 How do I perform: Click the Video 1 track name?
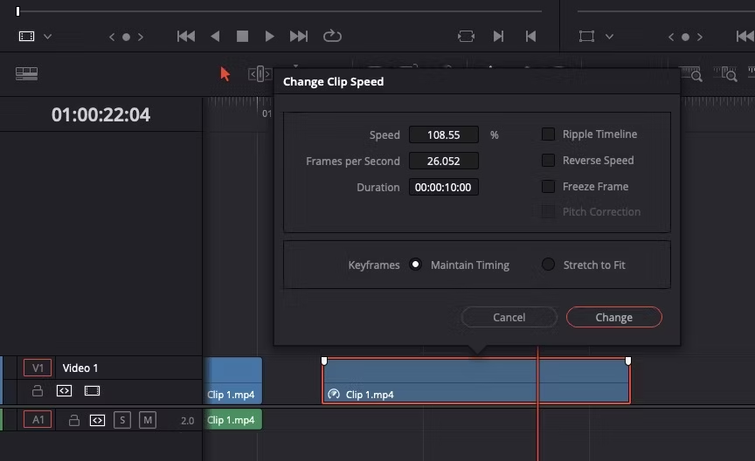(80, 368)
